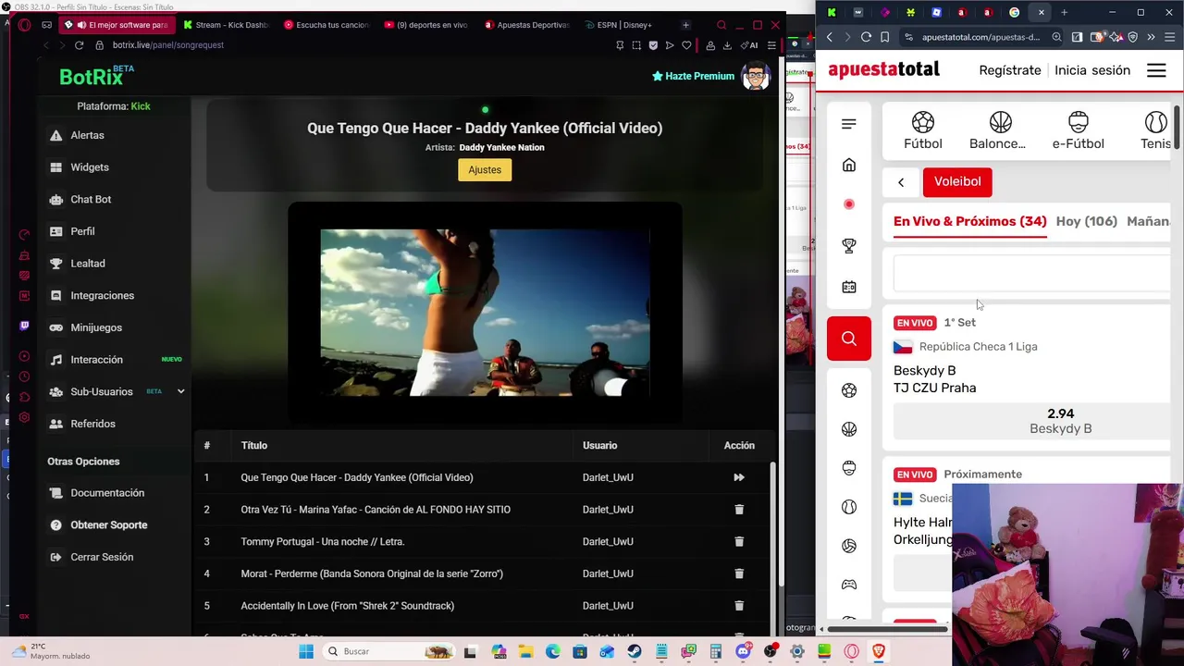
Task: Switch to Apuestas Deportivas tab in Opera
Action: 525,25
